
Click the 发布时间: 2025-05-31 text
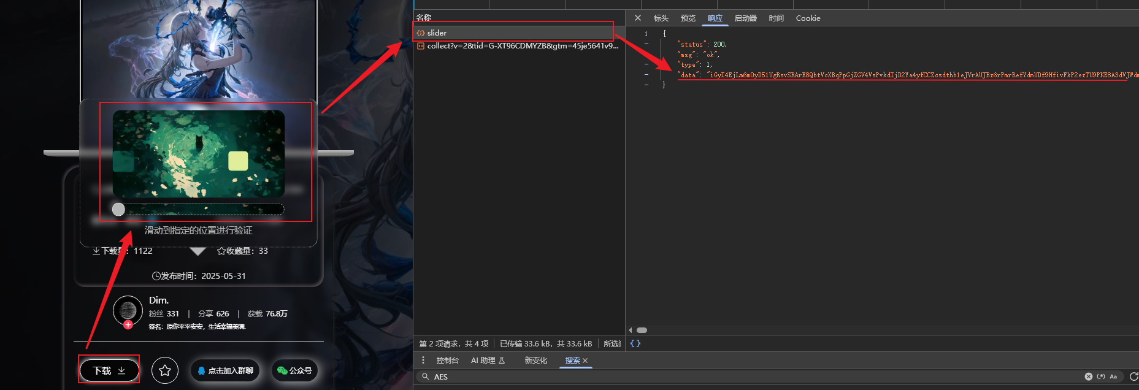click(x=199, y=276)
